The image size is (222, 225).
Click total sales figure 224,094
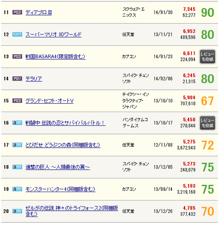click(x=188, y=60)
